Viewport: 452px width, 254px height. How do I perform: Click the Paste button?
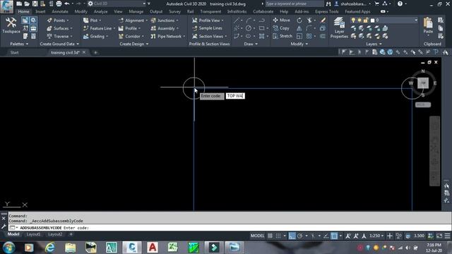428,25
